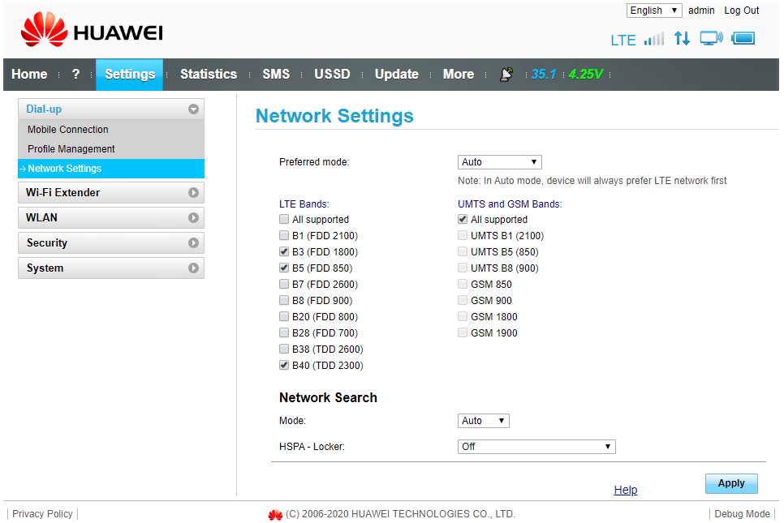784x523 pixels.
Task: Open the HSPA - Locker dropdown
Action: tap(536, 447)
